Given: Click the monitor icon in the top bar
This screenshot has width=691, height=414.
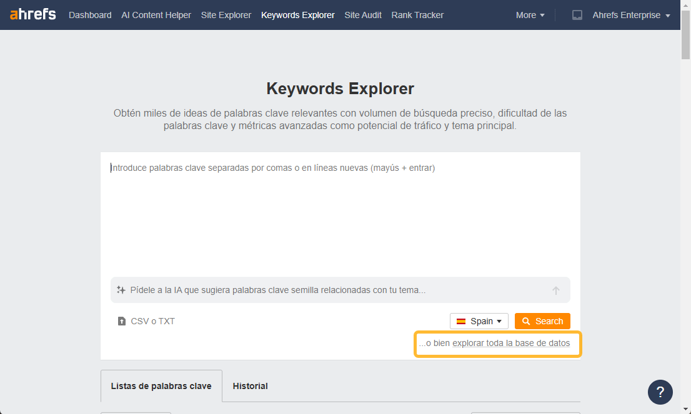Looking at the screenshot, I should [x=577, y=15].
